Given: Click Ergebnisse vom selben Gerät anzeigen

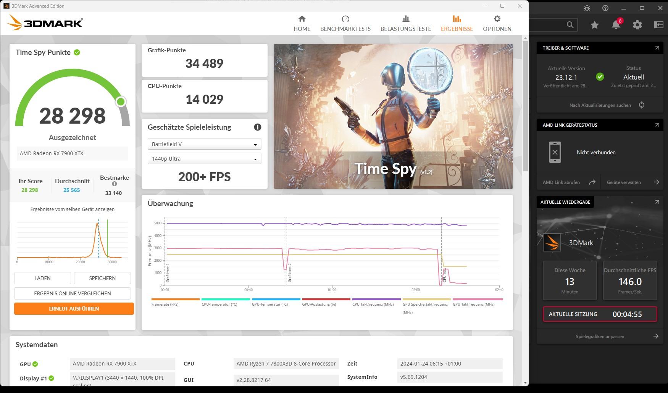Looking at the screenshot, I should pos(73,209).
